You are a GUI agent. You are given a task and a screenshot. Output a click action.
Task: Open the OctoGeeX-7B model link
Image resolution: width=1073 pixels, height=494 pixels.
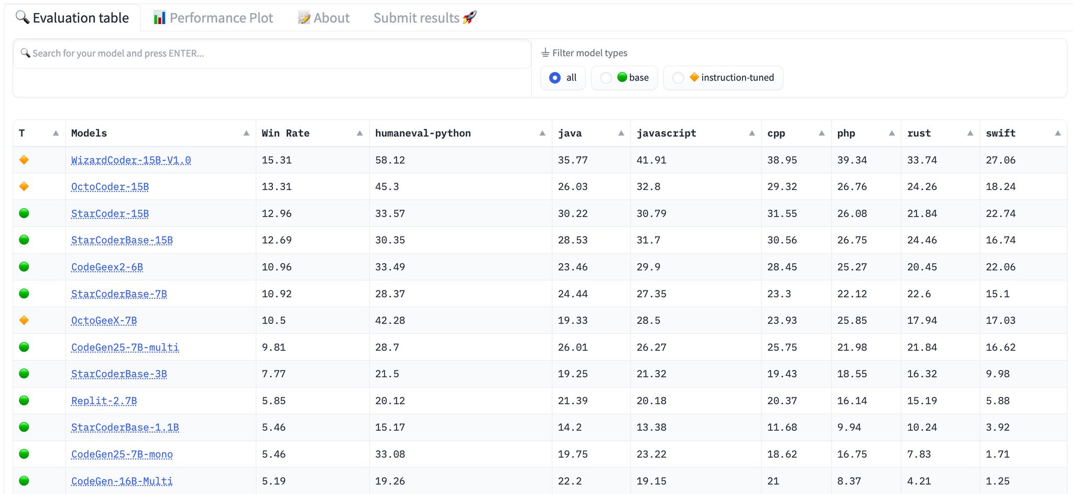pos(104,321)
